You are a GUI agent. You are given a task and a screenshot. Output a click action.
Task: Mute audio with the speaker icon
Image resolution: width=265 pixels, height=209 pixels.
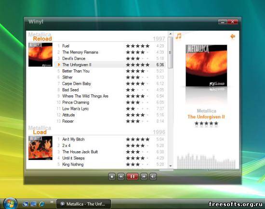pyautogui.click(x=153, y=177)
